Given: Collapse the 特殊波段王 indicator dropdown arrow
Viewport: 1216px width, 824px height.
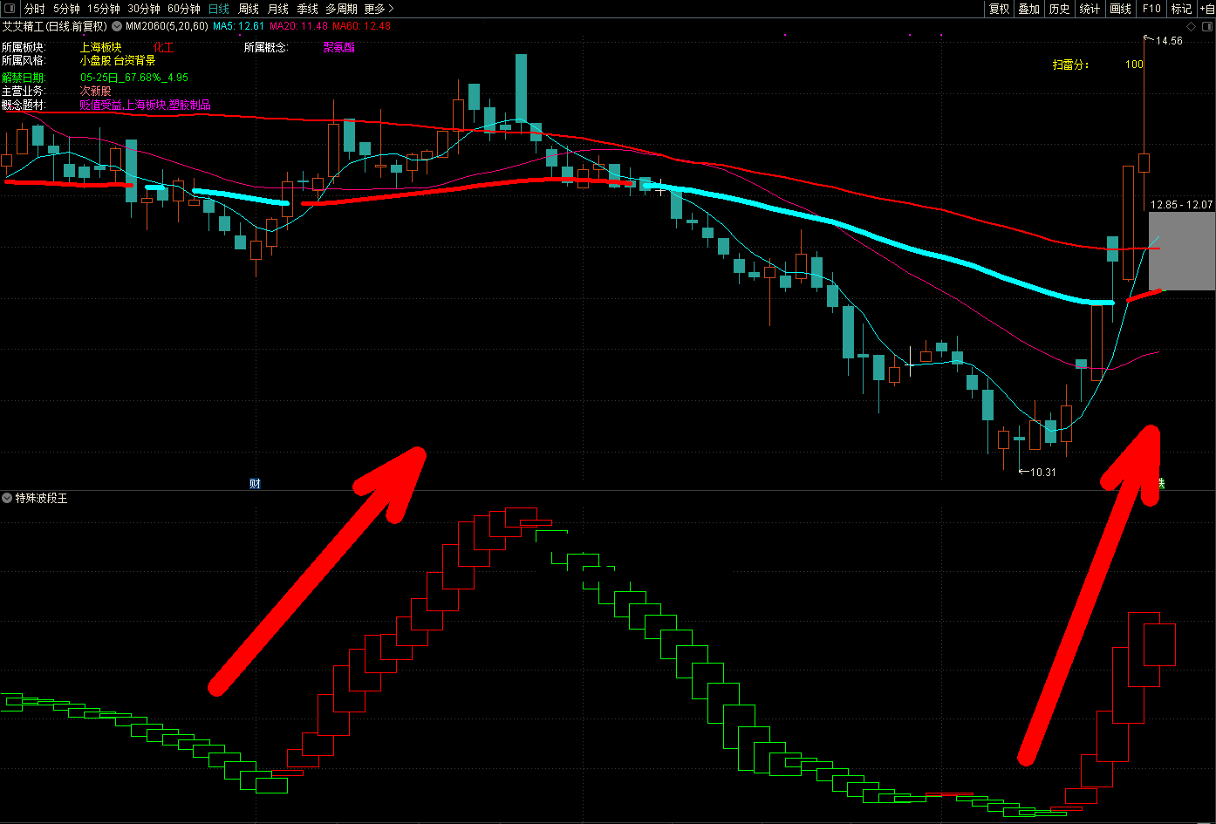Looking at the screenshot, I should pos(7,498).
